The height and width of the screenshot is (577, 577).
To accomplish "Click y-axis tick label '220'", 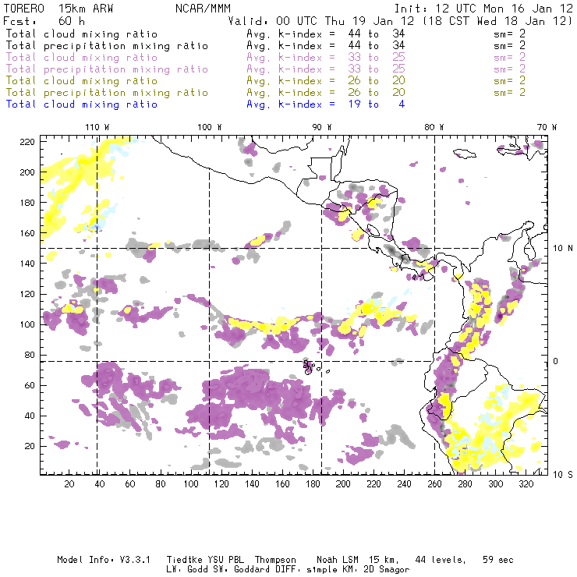I will coord(27,142).
